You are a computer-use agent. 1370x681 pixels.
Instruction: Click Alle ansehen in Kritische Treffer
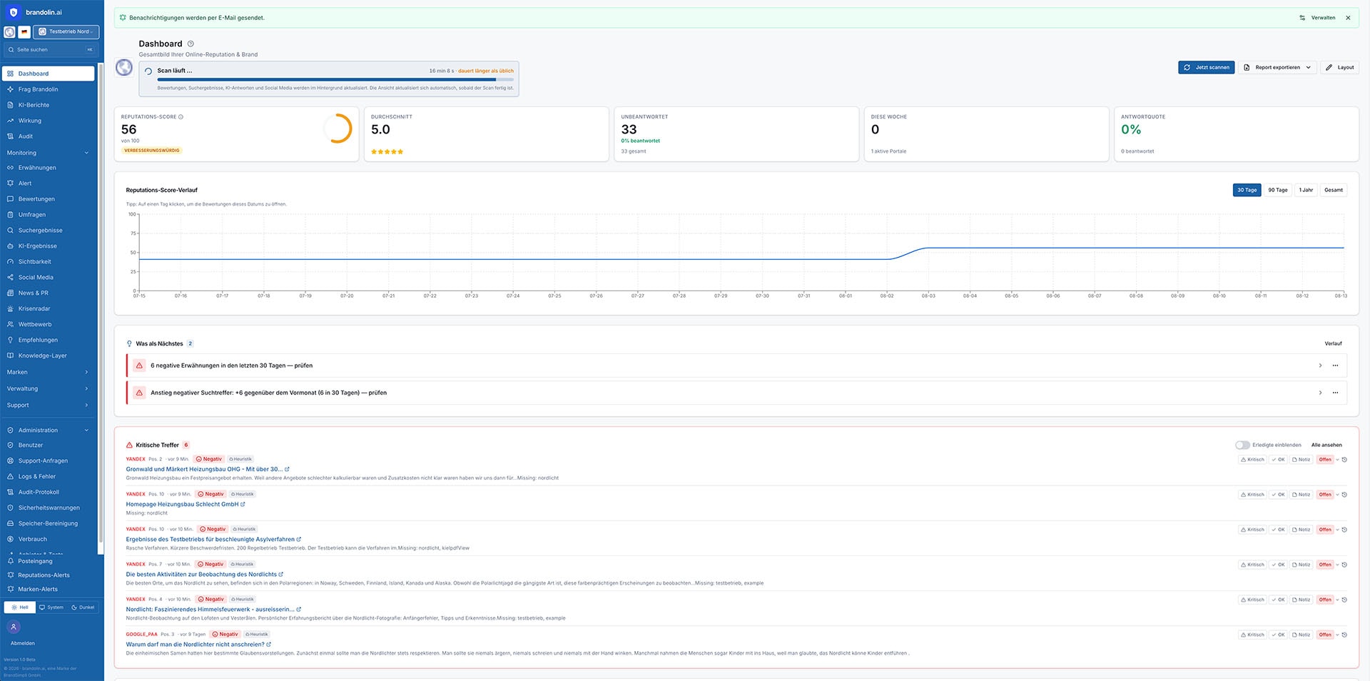pyautogui.click(x=1326, y=445)
